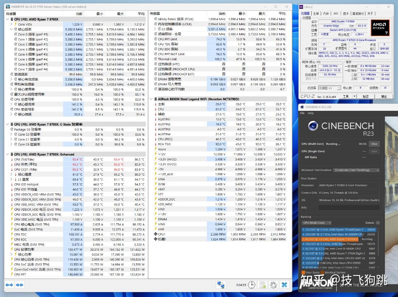Viewport: 398px width, 297px height.
Task: Click the blue X close-sensors icon
Action: [284, 285]
